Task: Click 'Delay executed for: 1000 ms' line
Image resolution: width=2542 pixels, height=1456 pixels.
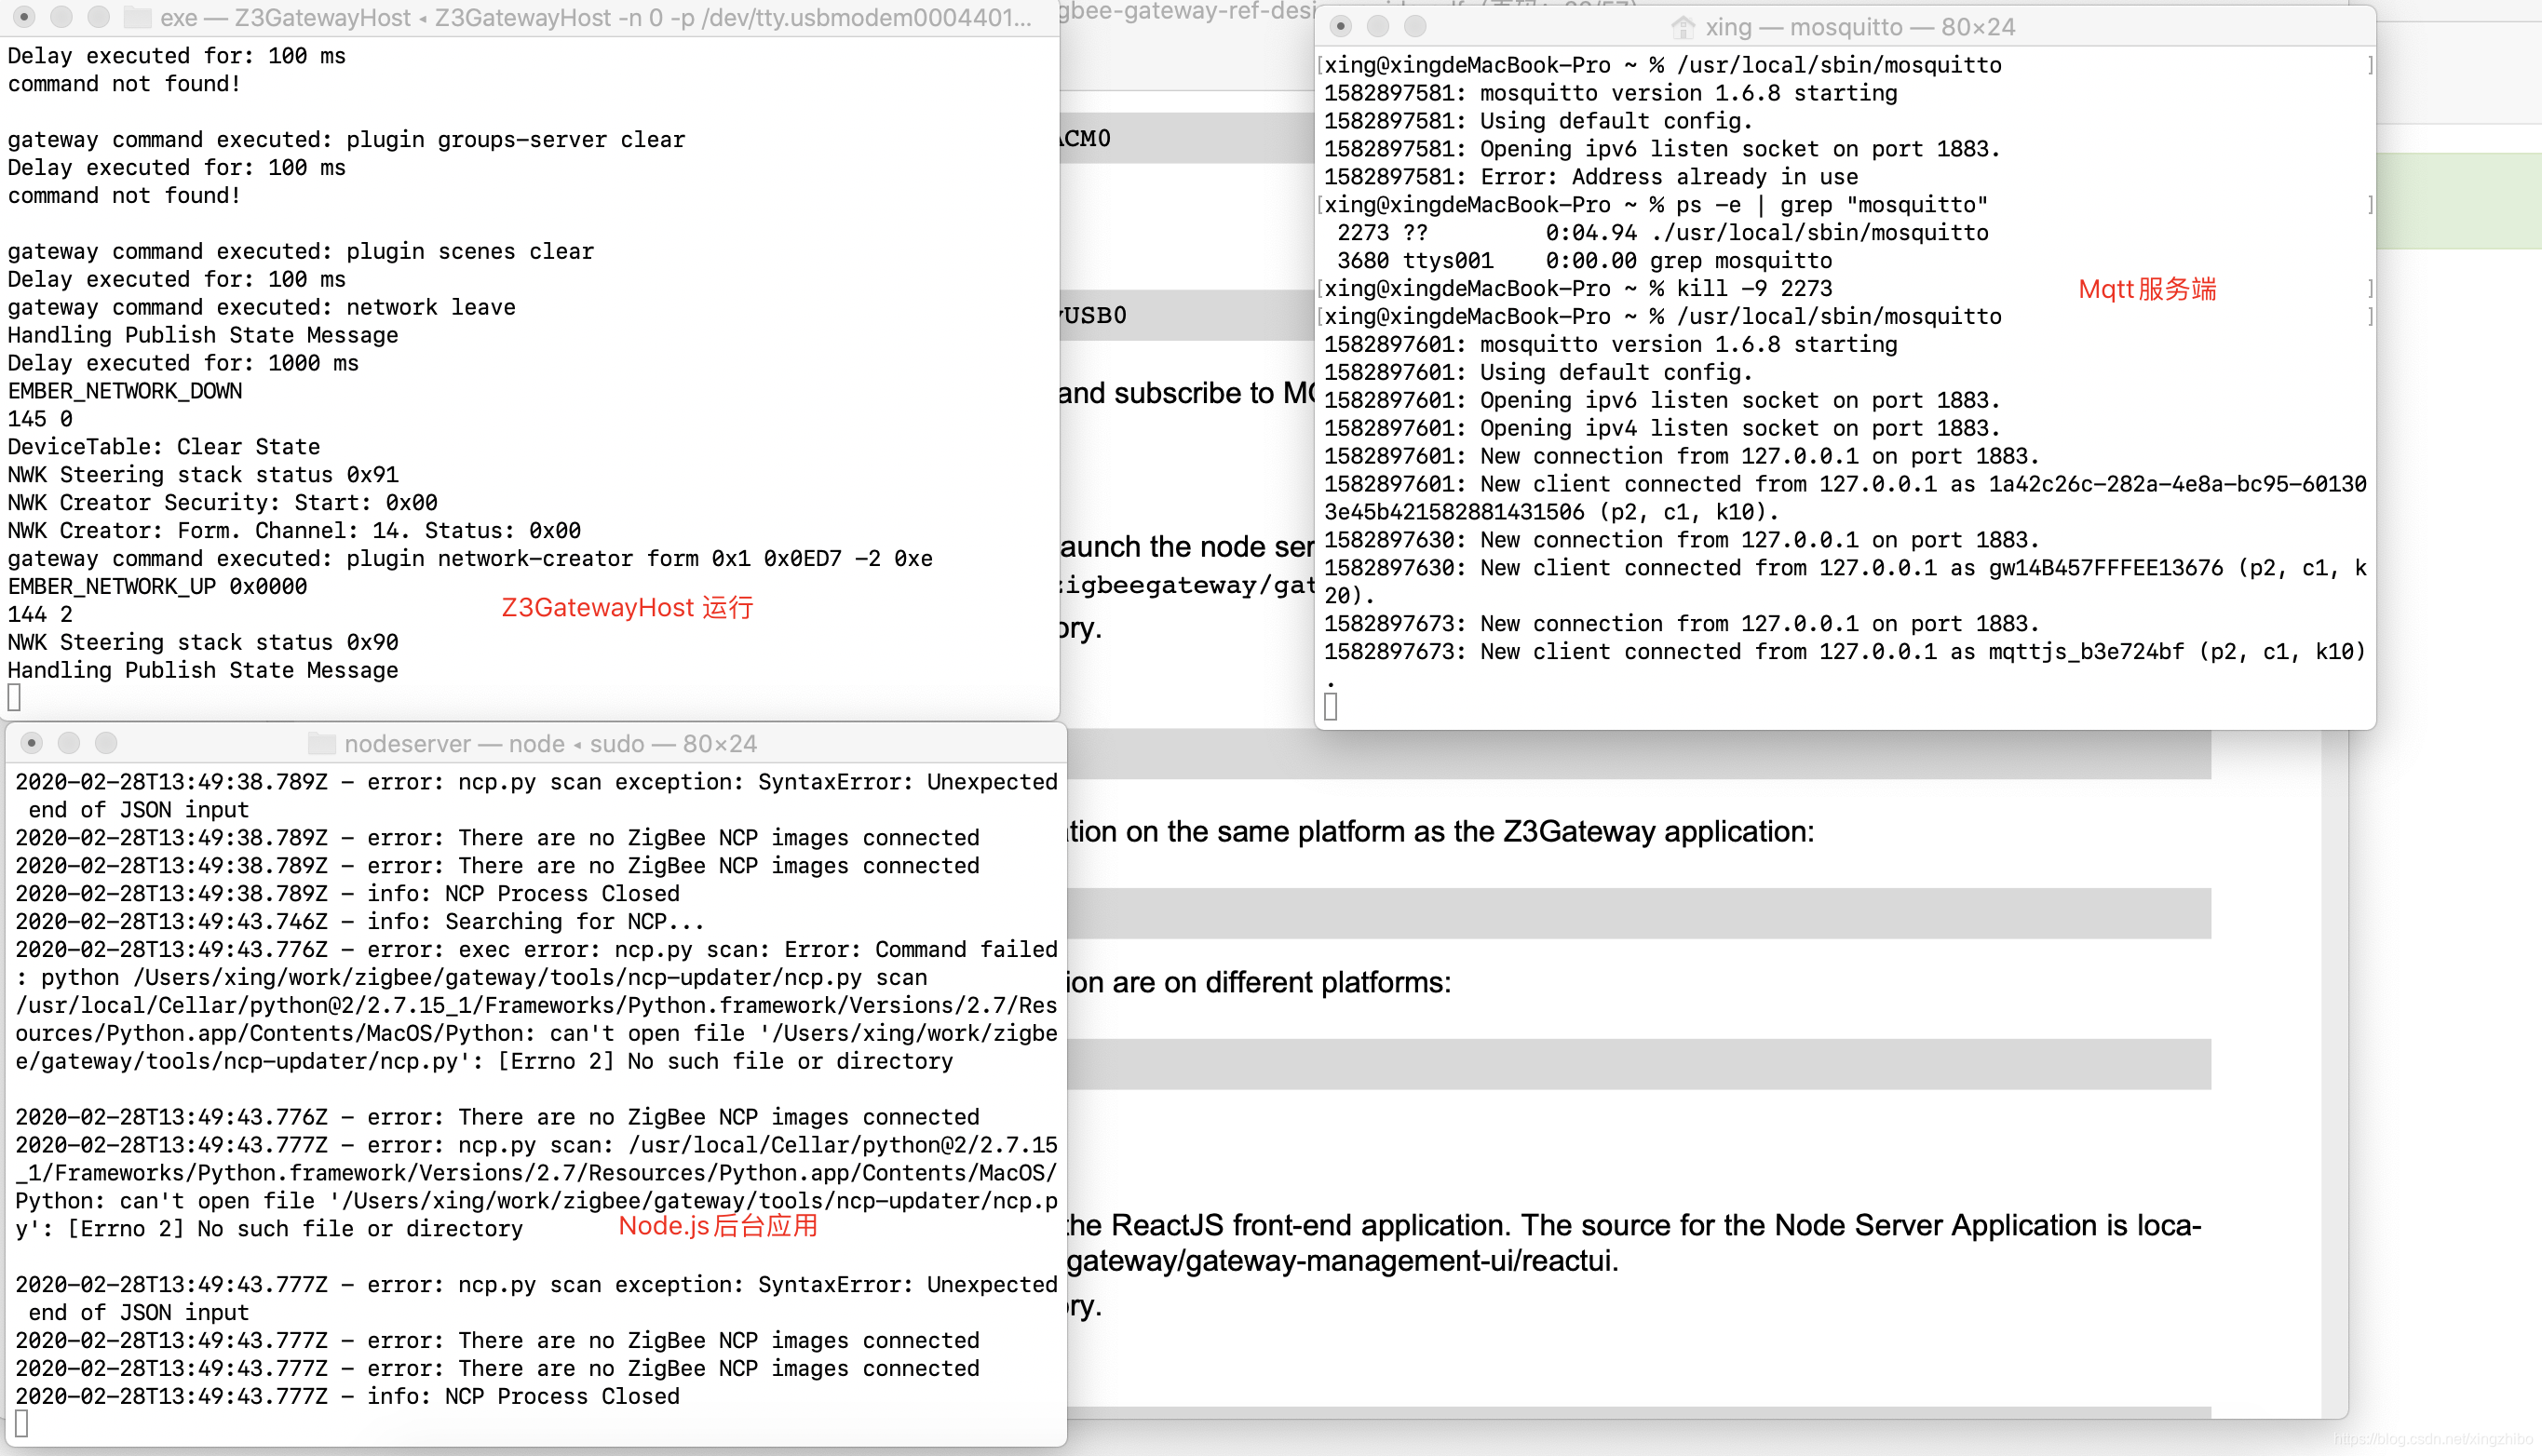Action: tap(183, 364)
